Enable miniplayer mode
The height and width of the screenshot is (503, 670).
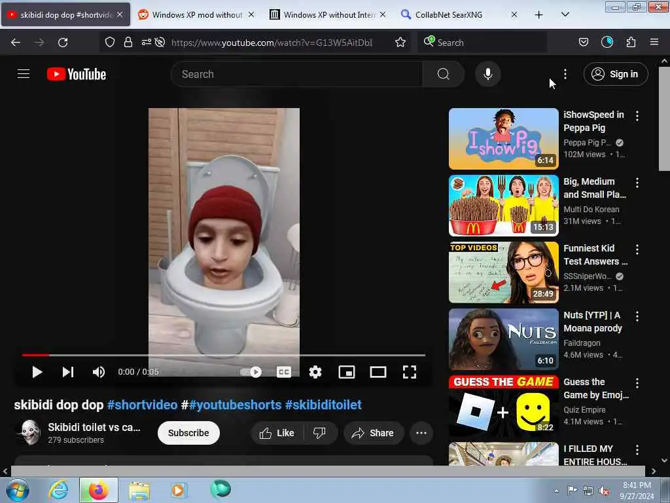click(347, 372)
